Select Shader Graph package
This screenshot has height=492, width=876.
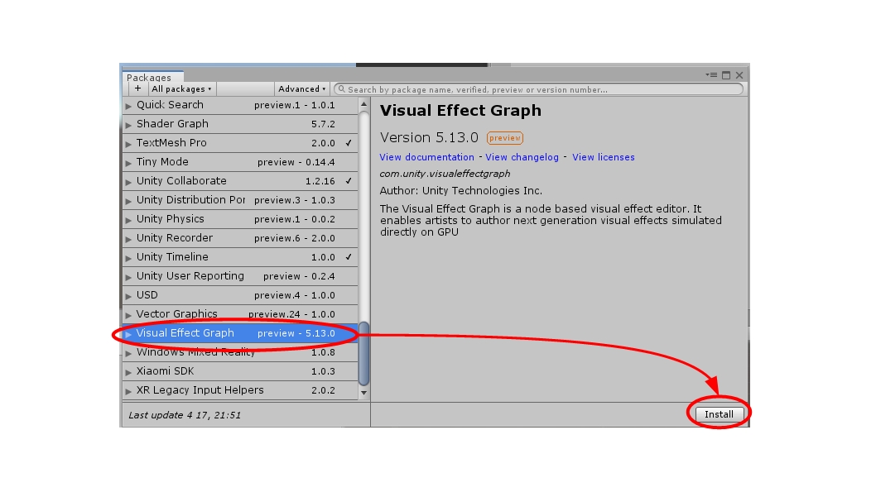click(240, 124)
